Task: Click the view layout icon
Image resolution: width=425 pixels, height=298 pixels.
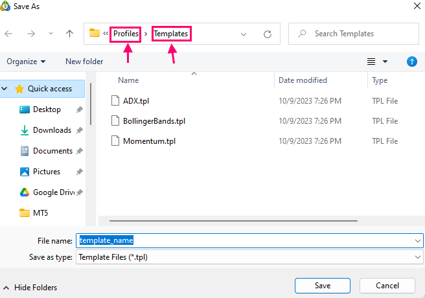Action: (x=372, y=62)
